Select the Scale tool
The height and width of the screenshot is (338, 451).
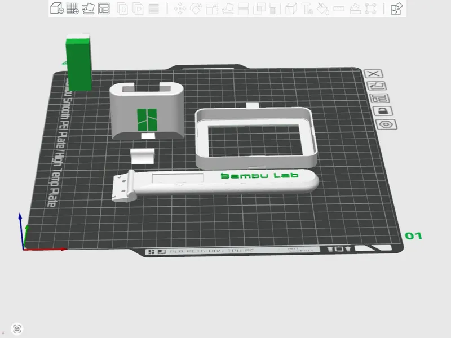coord(212,8)
